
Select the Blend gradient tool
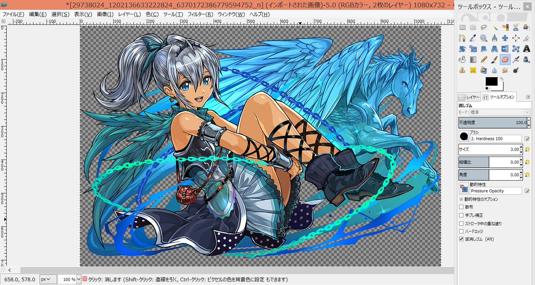click(x=473, y=59)
